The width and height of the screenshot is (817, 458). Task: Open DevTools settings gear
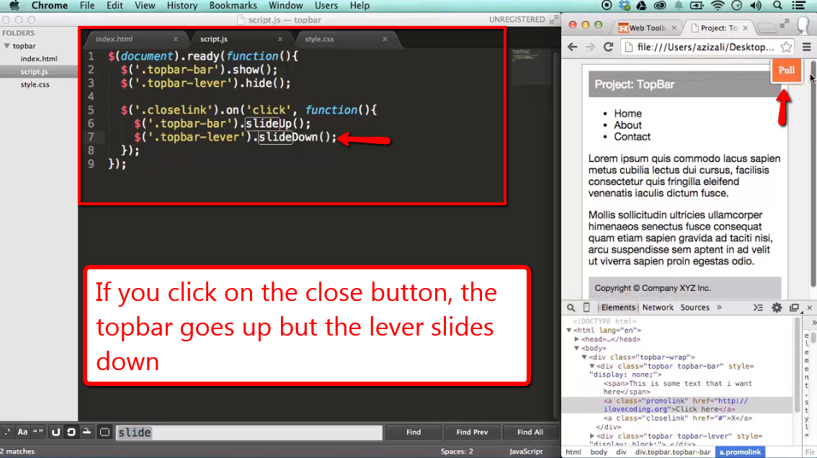click(x=777, y=307)
